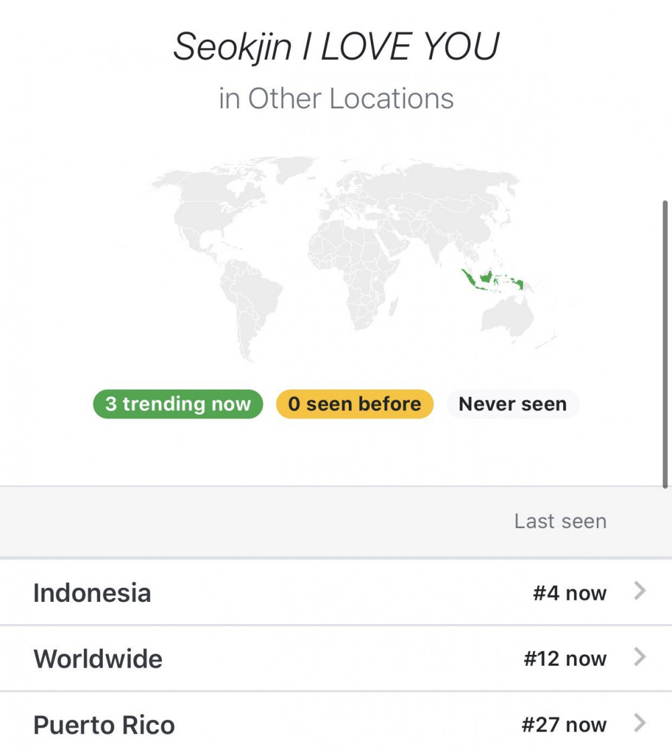Viewport: 672px width, 747px height.
Task: Sort by the Last seen column header
Action: pyautogui.click(x=560, y=521)
